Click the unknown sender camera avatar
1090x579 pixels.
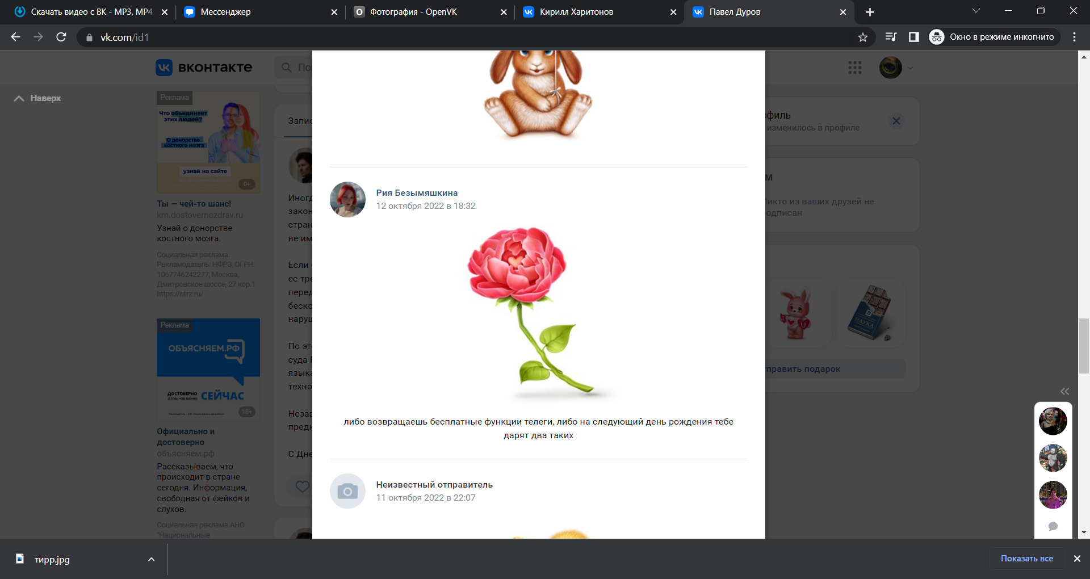pos(347,491)
